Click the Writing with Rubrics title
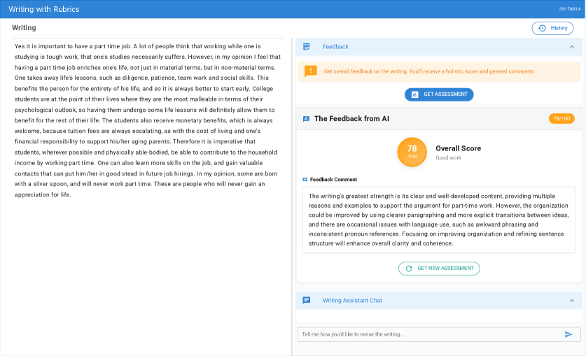The image size is (586, 356). point(43,9)
